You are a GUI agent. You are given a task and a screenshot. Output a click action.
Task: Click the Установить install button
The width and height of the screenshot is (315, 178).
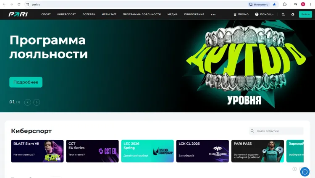[259, 4]
